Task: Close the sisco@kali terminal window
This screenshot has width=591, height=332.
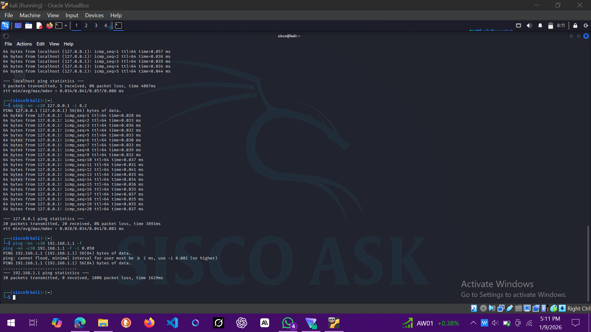Action: [586, 36]
